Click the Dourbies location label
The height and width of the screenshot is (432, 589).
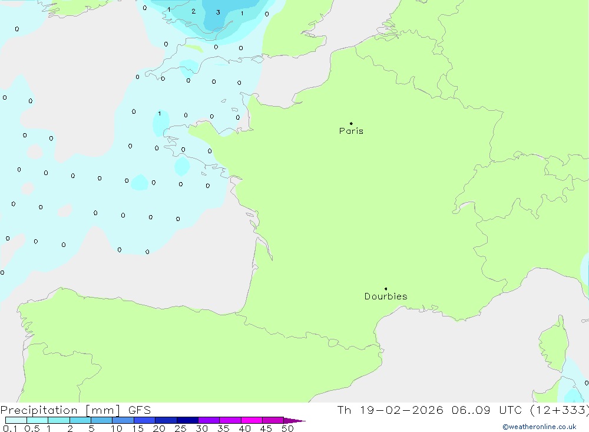click(x=386, y=296)
